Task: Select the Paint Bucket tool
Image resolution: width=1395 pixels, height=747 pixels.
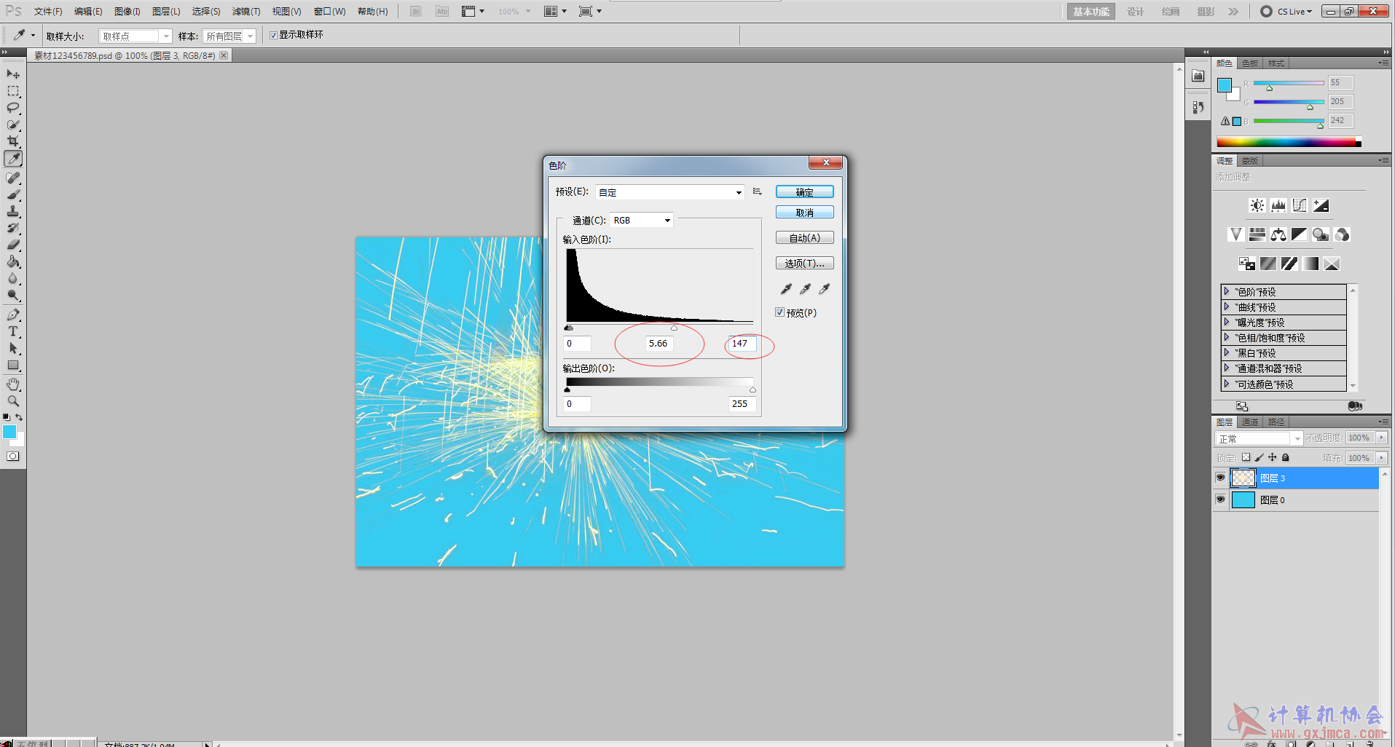Action: pyautogui.click(x=13, y=261)
